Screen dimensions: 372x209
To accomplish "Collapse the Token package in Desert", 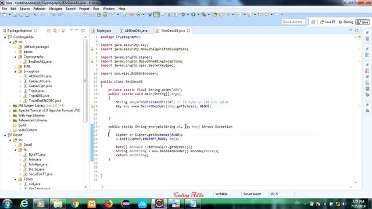I will coord(16,179).
